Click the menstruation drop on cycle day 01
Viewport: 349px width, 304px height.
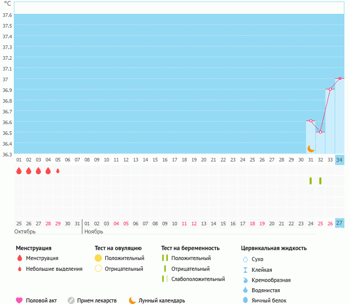click(x=19, y=171)
